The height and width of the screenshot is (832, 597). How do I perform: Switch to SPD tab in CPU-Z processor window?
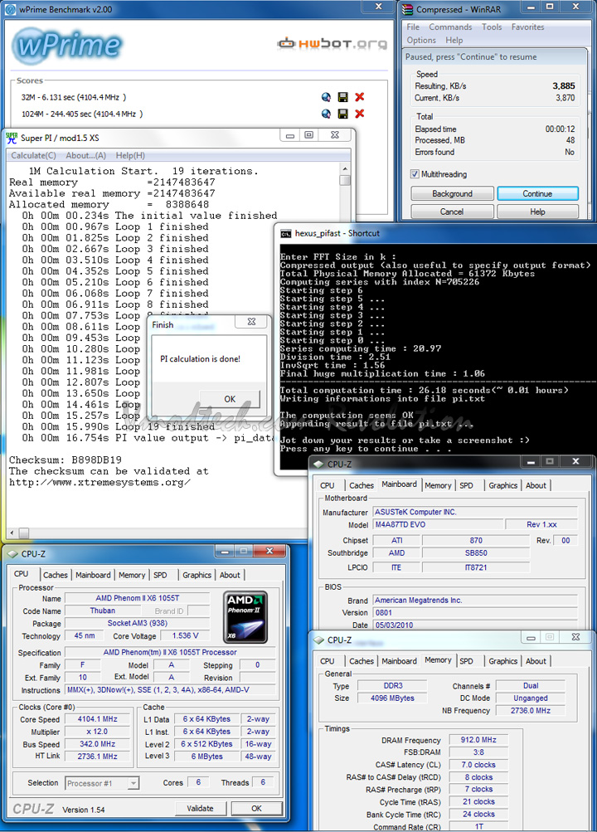(160, 575)
